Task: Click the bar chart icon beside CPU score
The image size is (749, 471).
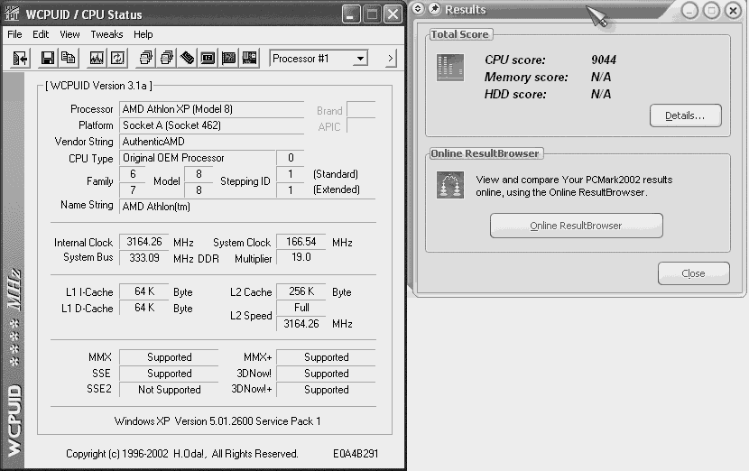Action: [450, 68]
